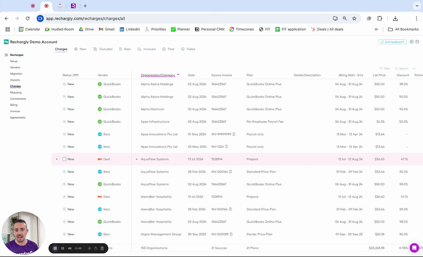Open a new browser tab
The height and width of the screenshot is (257, 423).
click(x=85, y=6)
